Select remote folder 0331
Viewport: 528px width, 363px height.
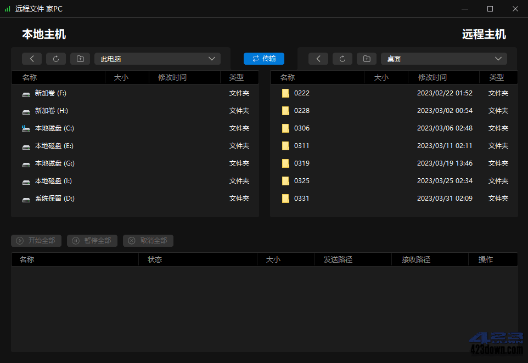(301, 198)
